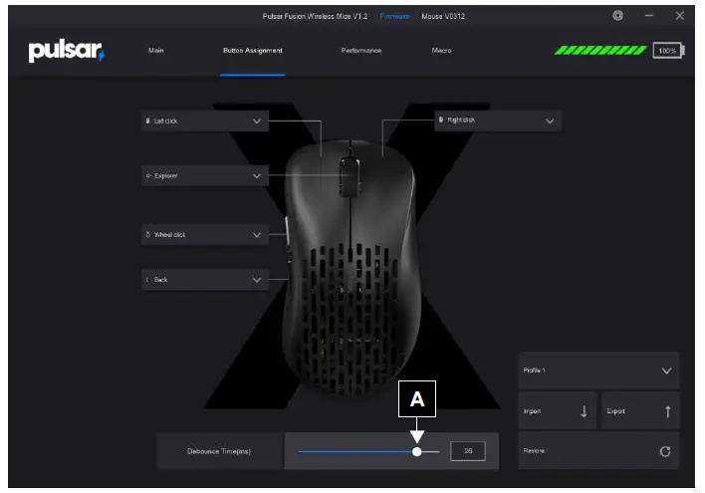Click the Import button
The width and height of the screenshot is (705, 493).
pyautogui.click(x=558, y=411)
